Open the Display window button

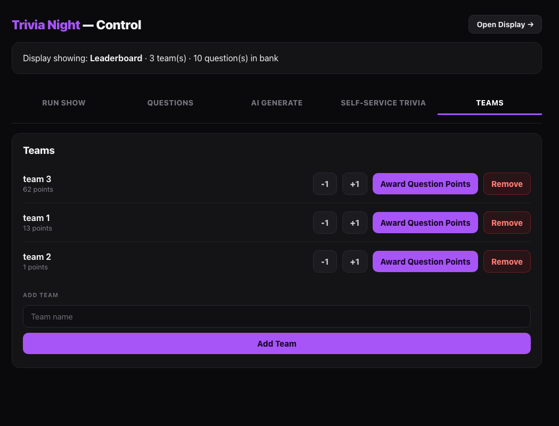[505, 24]
